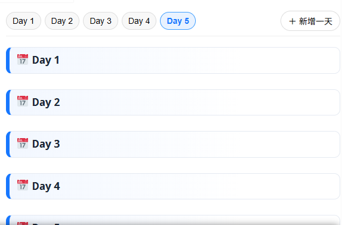Expand the Day 2 section card

173,102
